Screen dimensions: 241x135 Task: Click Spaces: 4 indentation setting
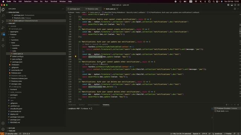(197, 133)
